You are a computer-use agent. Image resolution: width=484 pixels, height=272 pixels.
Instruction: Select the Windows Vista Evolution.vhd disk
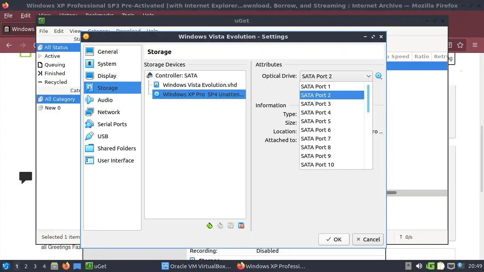point(200,85)
